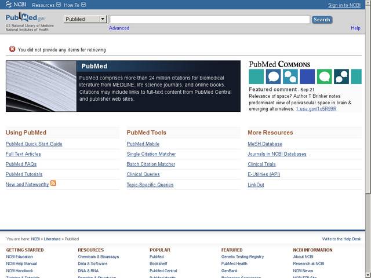Open New and Noteworthy link
This screenshot has width=371, height=278.
(x=27, y=184)
